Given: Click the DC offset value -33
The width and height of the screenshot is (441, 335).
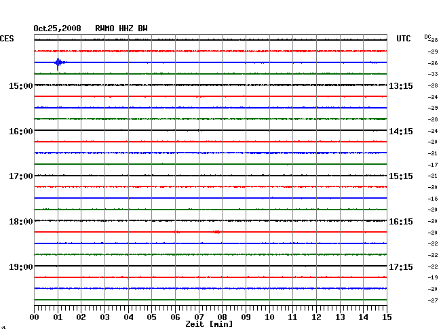Looking at the screenshot, I should coord(433,74).
